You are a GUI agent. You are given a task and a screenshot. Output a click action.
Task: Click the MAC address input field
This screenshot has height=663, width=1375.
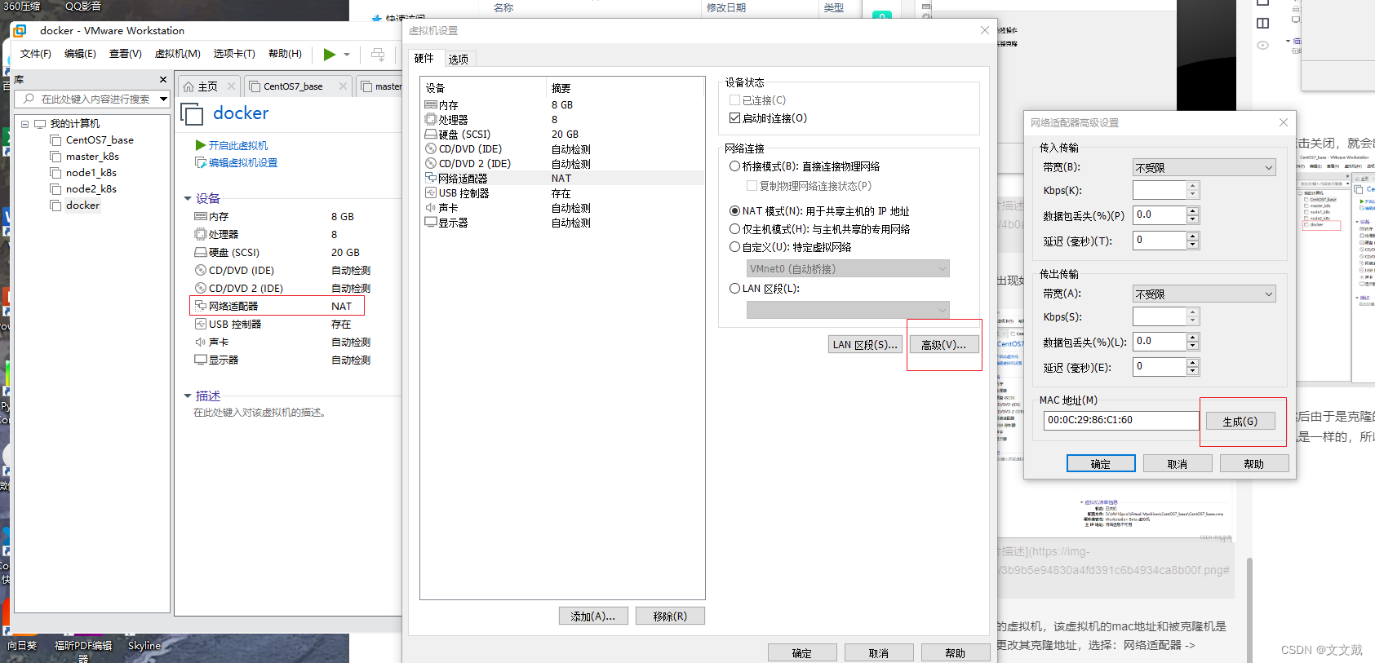click(1121, 420)
